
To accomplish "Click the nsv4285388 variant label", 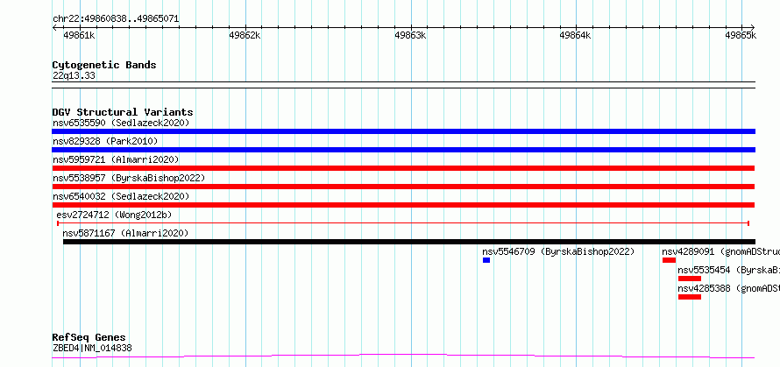I will point(729,288).
